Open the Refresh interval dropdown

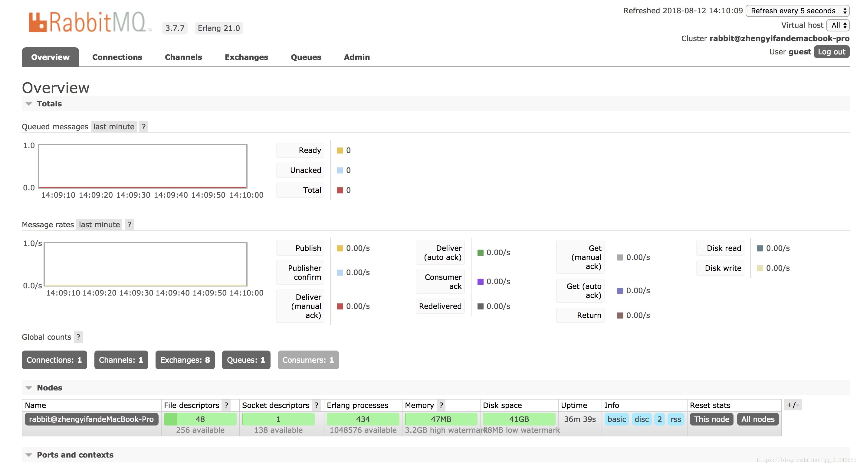click(797, 11)
